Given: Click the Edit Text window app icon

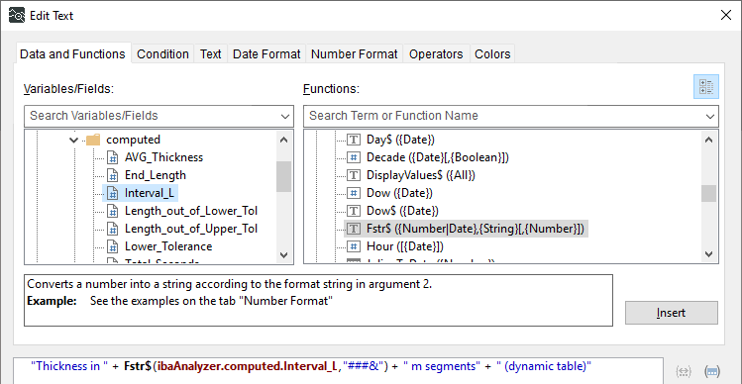Looking at the screenshot, I should 16,15.
